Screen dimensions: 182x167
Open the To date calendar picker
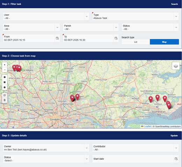pos(116,38)
